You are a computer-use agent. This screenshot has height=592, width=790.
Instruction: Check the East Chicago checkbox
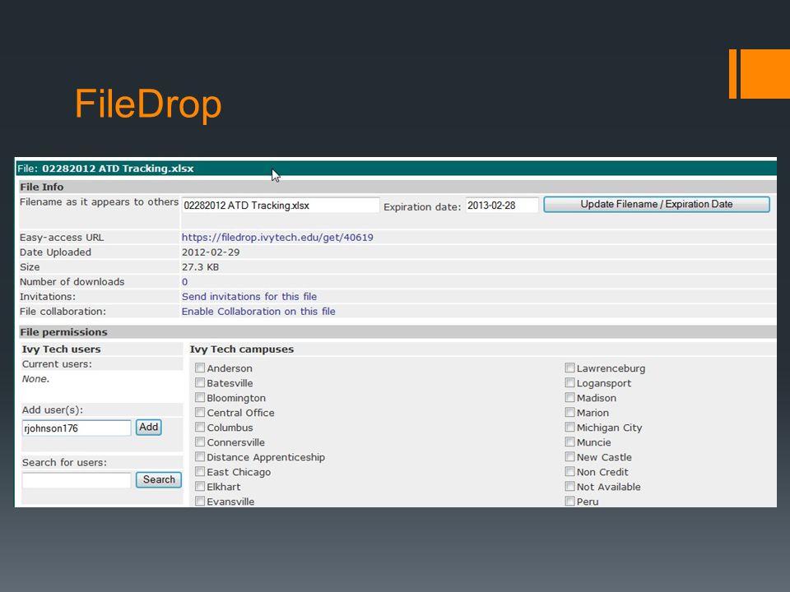tap(200, 472)
